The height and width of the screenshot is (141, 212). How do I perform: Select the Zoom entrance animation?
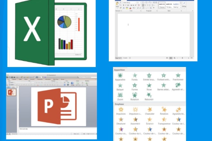120,96
